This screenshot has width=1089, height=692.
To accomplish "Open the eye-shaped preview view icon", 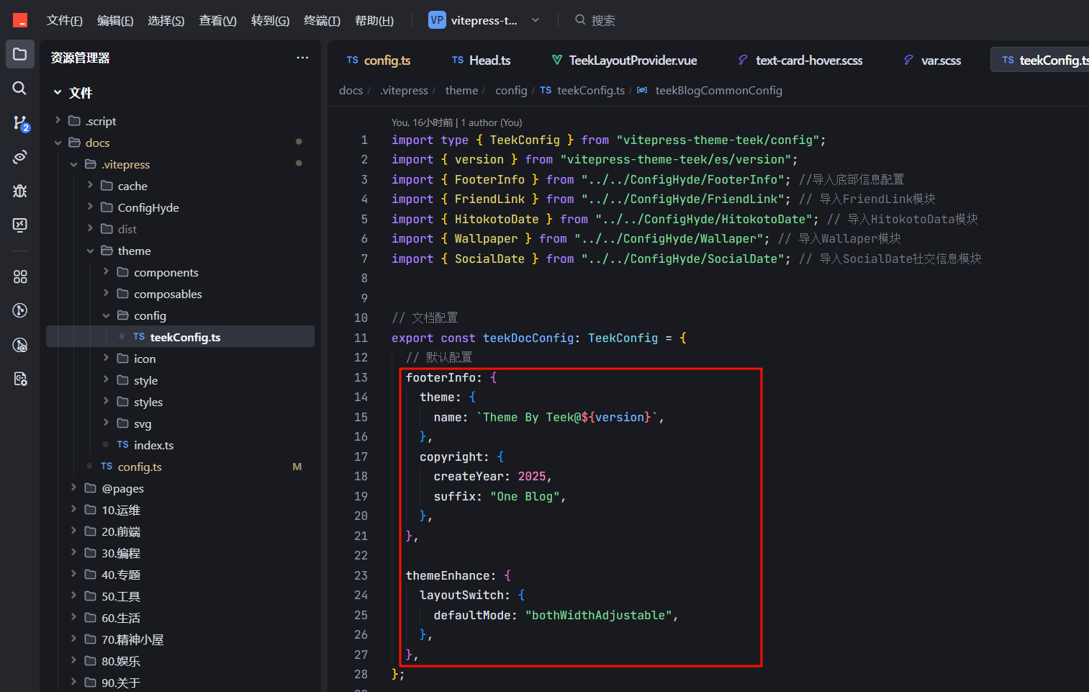I will pyautogui.click(x=20, y=156).
